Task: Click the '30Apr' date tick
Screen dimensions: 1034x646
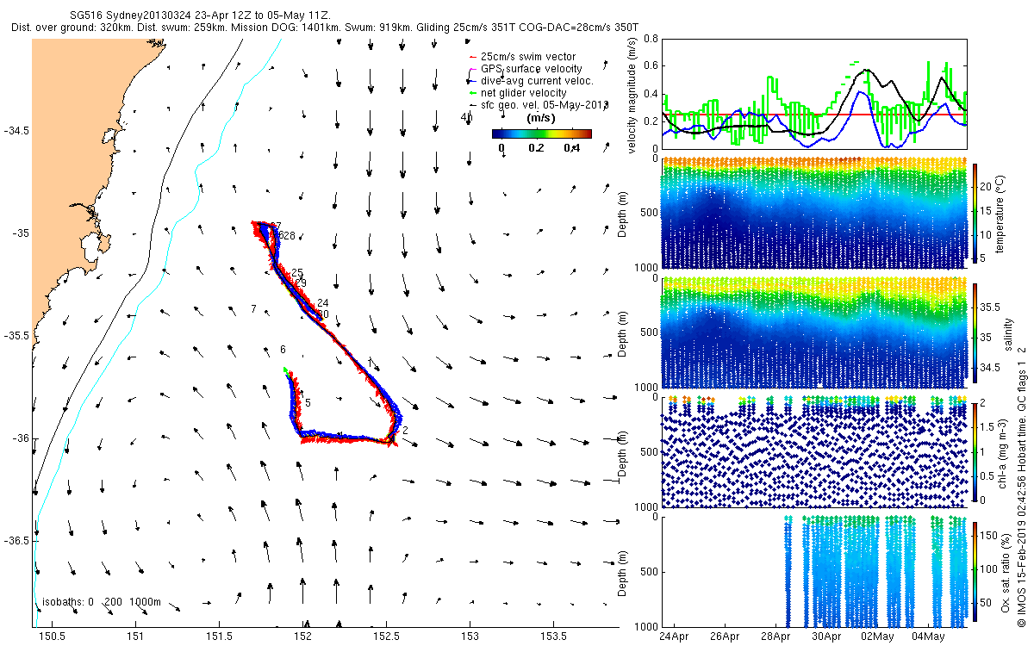Action: (x=826, y=637)
